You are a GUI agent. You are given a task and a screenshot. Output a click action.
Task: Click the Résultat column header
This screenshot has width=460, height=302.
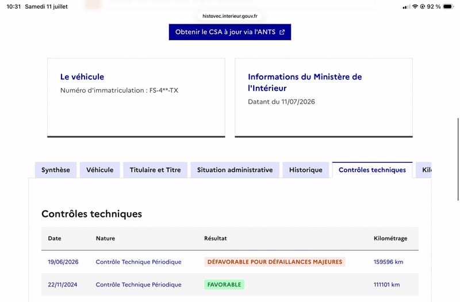point(215,238)
